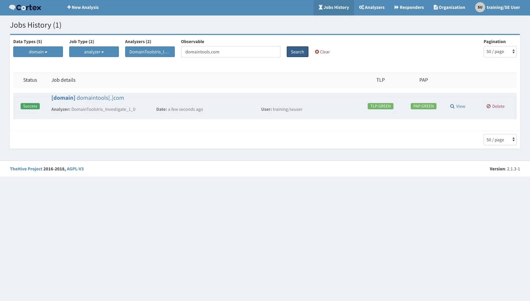
Task: Open the bottom pagination 50 / page selector
Action: coord(500,140)
